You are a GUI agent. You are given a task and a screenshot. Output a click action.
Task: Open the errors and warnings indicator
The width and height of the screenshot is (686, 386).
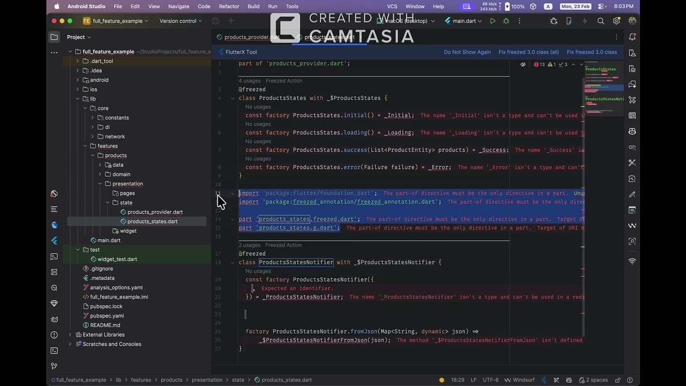[550, 64]
